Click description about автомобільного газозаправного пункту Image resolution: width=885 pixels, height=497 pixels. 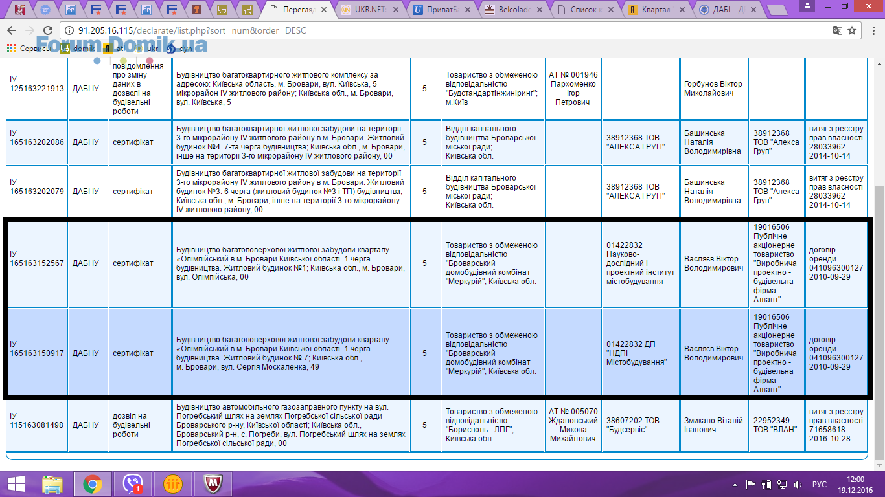(290, 425)
